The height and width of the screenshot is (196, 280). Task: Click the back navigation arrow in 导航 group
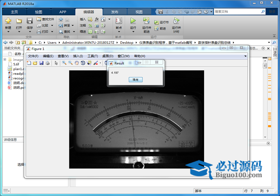coord(61,19)
